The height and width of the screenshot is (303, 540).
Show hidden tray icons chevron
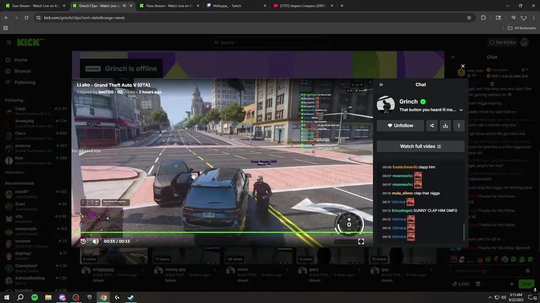tap(490, 298)
